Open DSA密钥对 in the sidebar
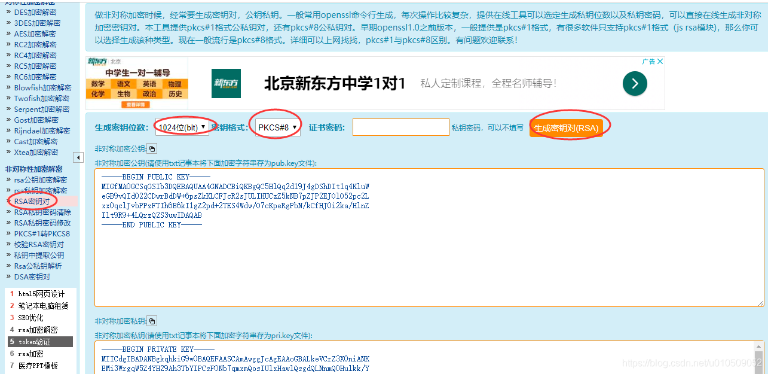768x374 pixels. click(x=32, y=276)
